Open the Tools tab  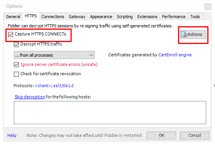[195, 17]
